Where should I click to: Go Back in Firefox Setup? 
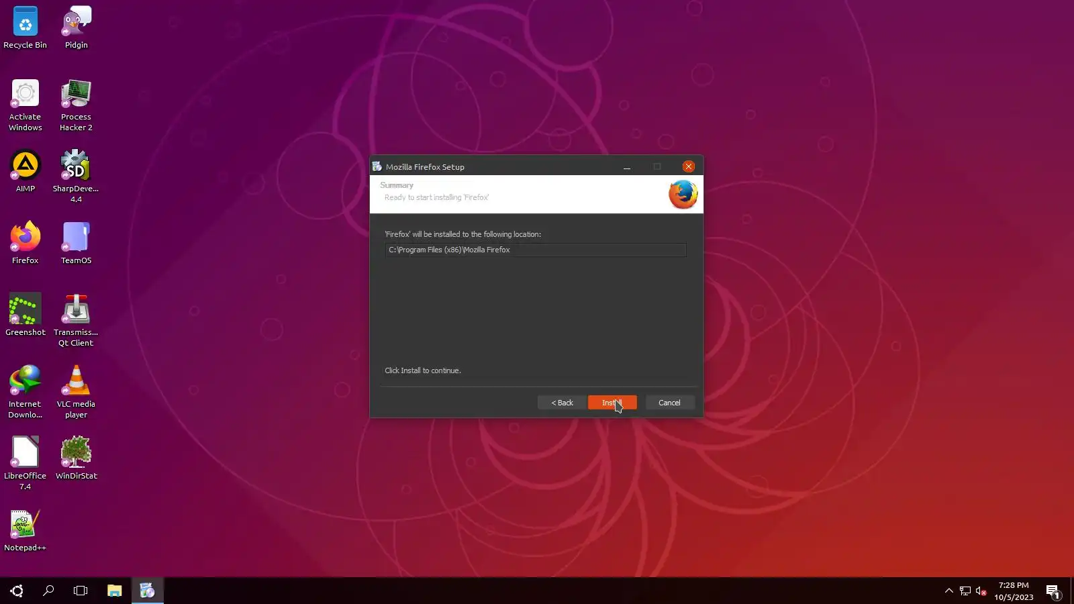click(x=563, y=403)
